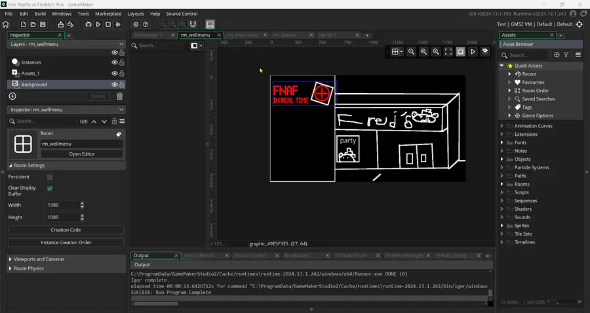Add new layer plus icon in Inspector

coord(12,96)
